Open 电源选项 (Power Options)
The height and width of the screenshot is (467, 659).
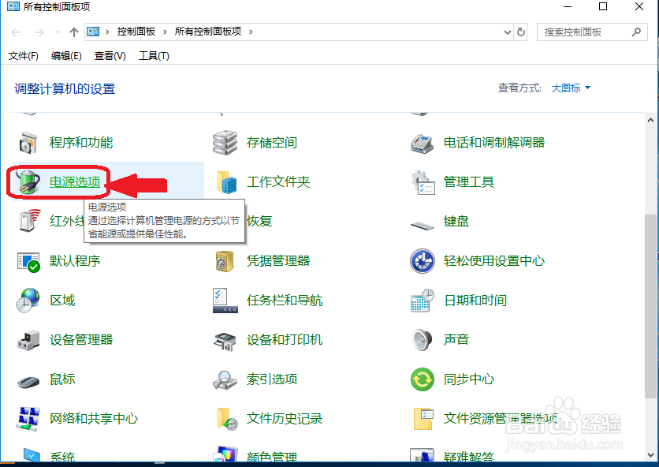click(x=75, y=181)
